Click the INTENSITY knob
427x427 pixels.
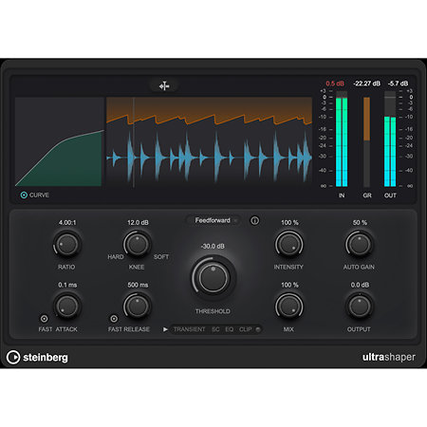[289, 244]
